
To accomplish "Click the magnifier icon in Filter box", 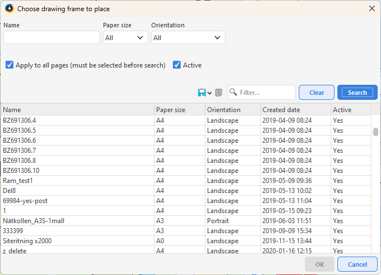I will pyautogui.click(x=233, y=93).
